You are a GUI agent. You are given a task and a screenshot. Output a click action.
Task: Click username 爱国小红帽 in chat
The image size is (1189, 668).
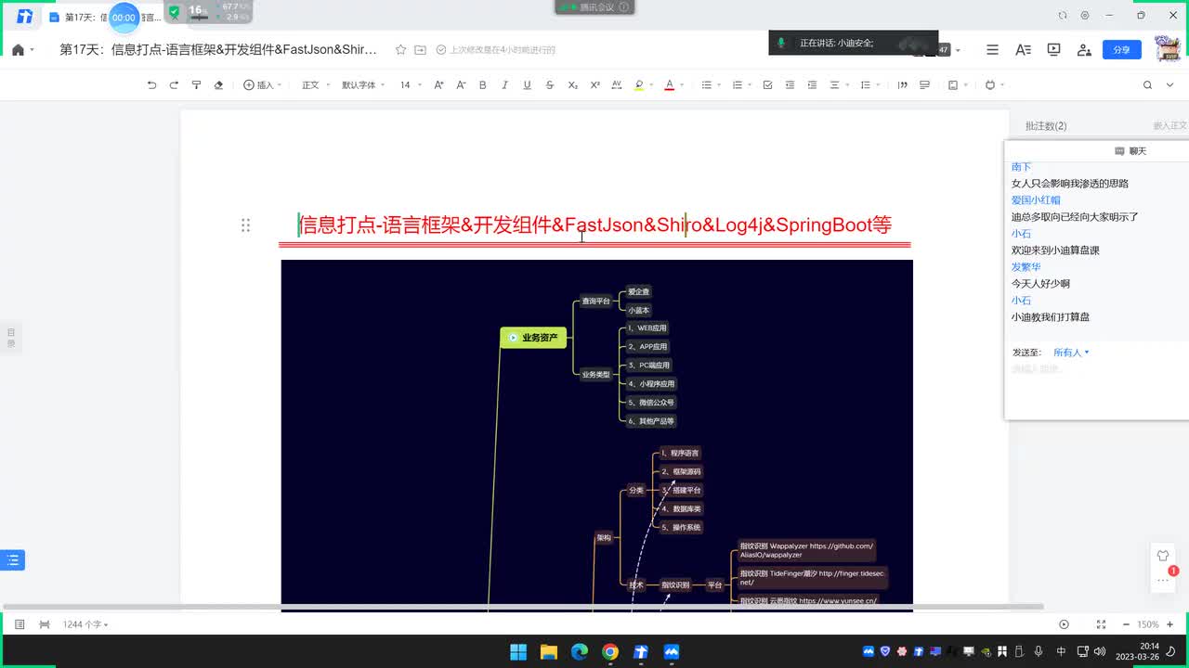click(1036, 200)
